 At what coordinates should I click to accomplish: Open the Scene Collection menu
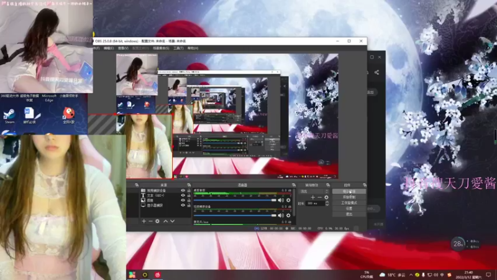tap(161, 49)
